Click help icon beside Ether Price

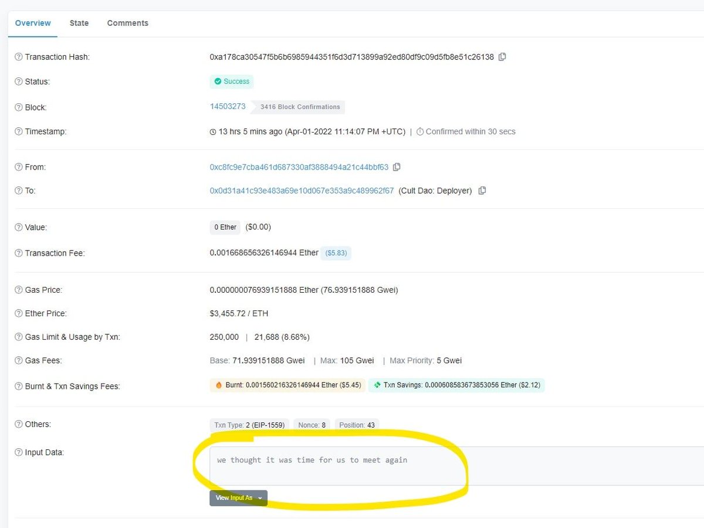click(19, 313)
